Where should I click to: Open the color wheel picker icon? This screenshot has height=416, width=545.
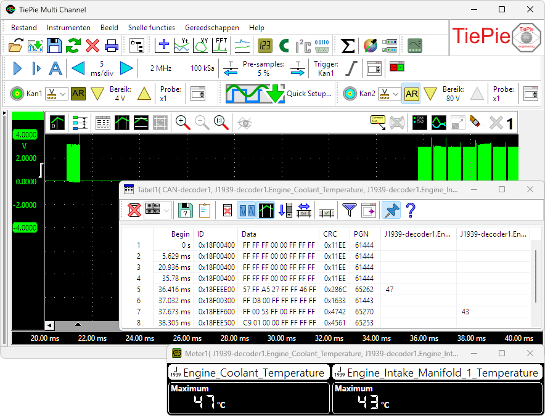click(x=371, y=46)
